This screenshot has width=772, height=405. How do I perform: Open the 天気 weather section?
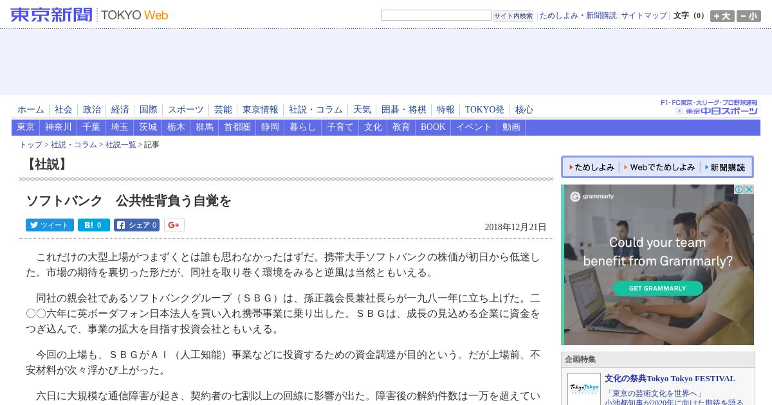click(362, 110)
